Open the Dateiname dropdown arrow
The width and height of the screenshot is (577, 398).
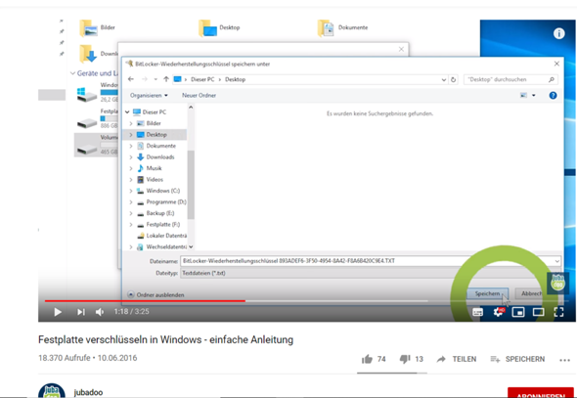pyautogui.click(x=557, y=261)
